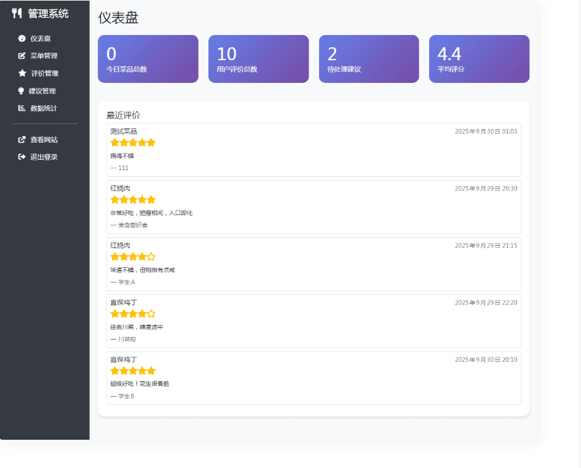Open 评价管理 in the sidebar
The image size is (581, 468).
click(x=44, y=73)
